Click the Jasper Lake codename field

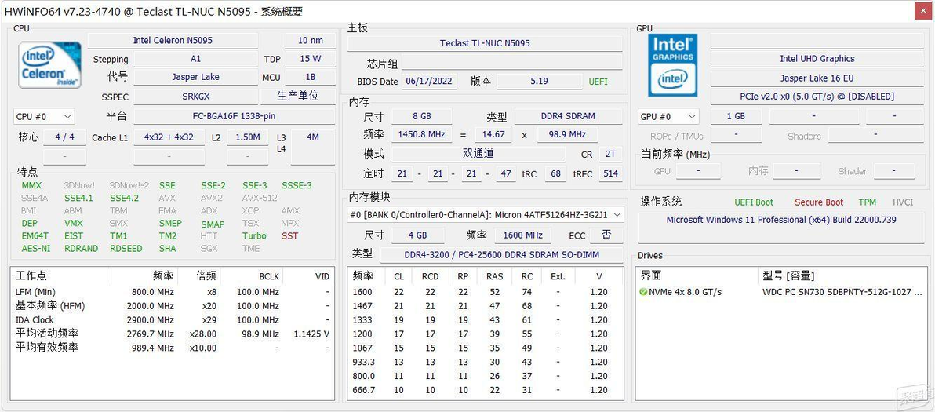(195, 77)
